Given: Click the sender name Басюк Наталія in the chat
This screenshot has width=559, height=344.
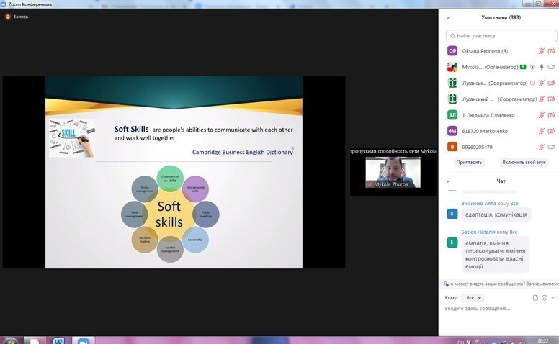Looking at the screenshot, I should [x=478, y=232].
